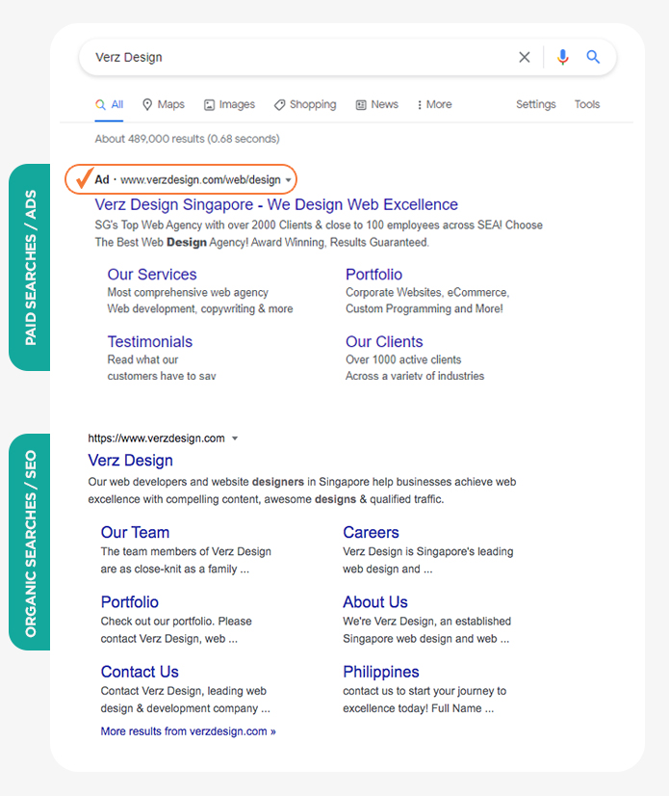This screenshot has width=669, height=796.
Task: Open the News tab
Action: click(376, 105)
